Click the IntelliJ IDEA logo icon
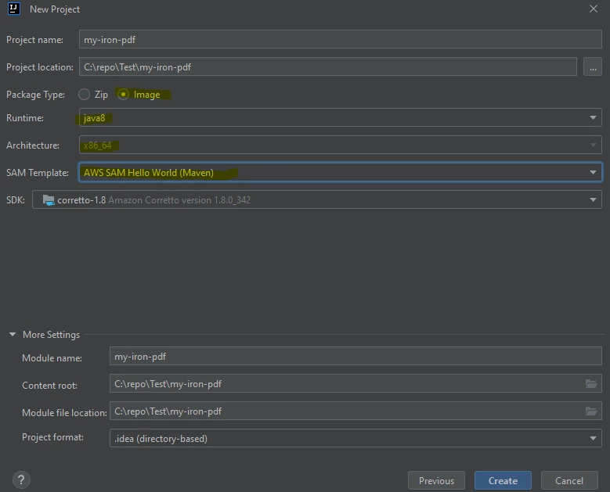Screen dimensions: 610x492 point(14,9)
